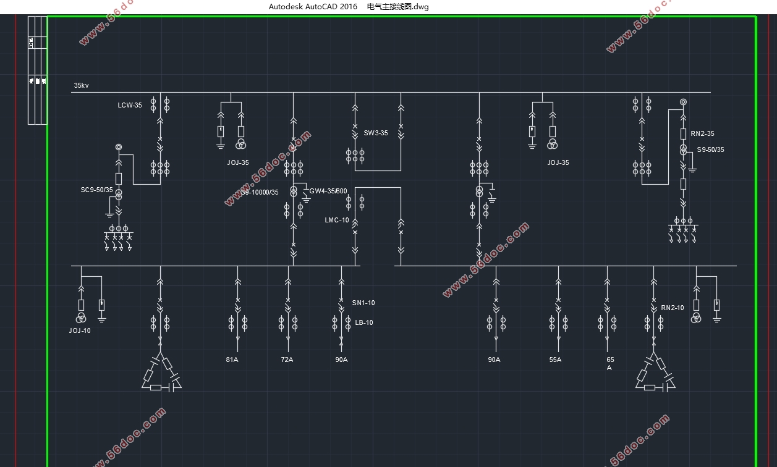Select the GW4-35/600 disconnector label
The height and width of the screenshot is (467, 777).
(x=328, y=191)
